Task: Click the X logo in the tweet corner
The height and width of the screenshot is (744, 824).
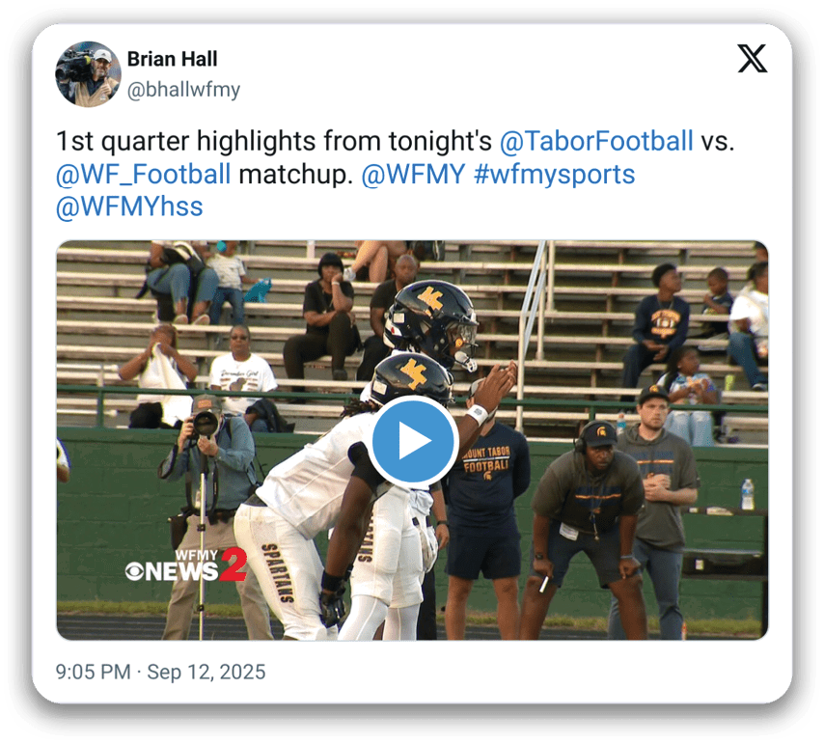Action: pyautogui.click(x=752, y=58)
